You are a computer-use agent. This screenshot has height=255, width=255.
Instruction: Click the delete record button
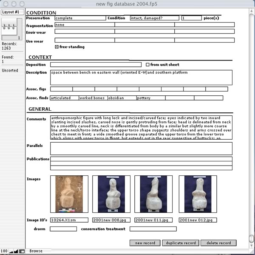218,243
